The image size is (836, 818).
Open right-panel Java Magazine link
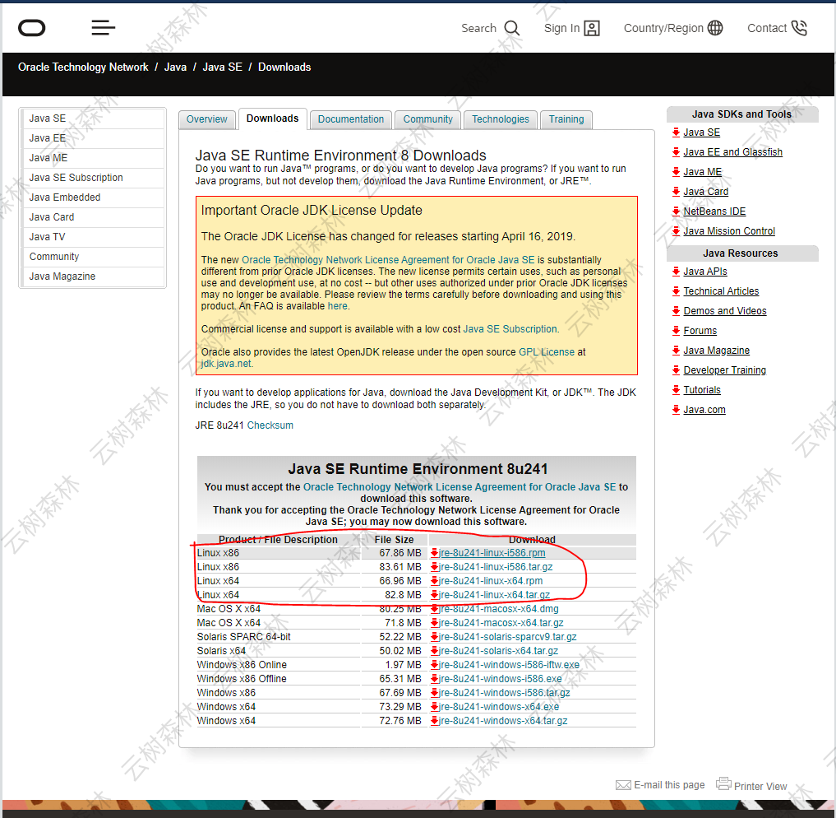pos(717,351)
